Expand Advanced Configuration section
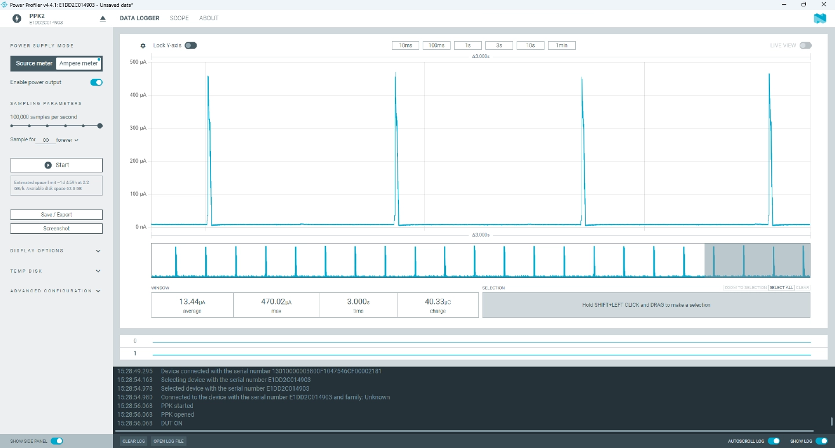 [x=56, y=291]
